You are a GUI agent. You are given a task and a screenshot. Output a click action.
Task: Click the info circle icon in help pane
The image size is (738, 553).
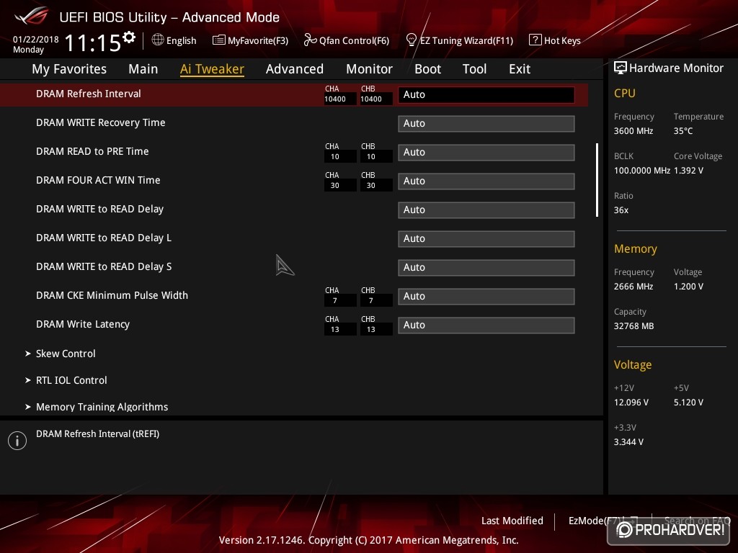coord(17,441)
